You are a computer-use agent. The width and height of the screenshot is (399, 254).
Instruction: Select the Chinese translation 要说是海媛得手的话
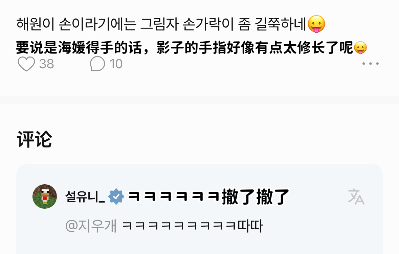79,48
